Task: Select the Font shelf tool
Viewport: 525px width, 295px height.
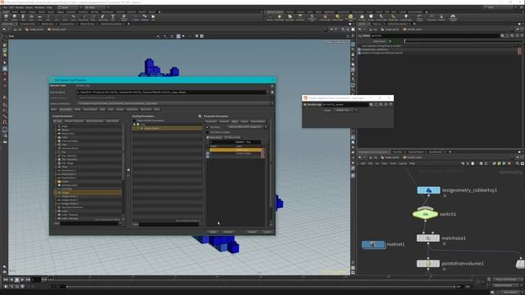Action: point(113,17)
